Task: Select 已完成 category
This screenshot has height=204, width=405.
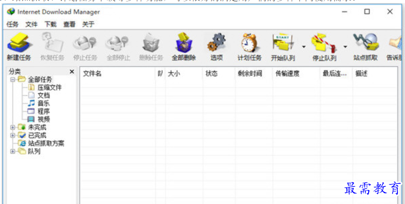Action: click(37, 135)
